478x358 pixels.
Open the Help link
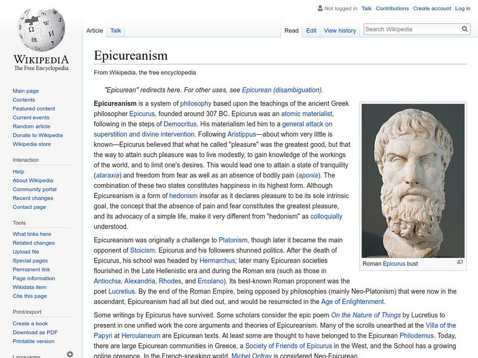click(19, 171)
